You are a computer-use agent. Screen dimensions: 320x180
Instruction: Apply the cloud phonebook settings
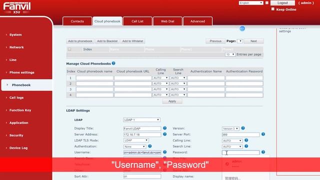pyautogui.click(x=172, y=101)
